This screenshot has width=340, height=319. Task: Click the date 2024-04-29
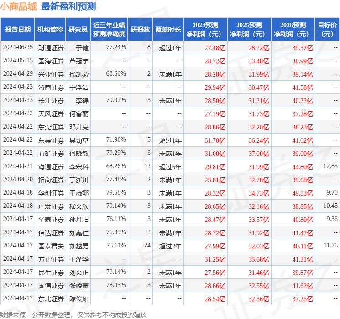click(x=18, y=73)
